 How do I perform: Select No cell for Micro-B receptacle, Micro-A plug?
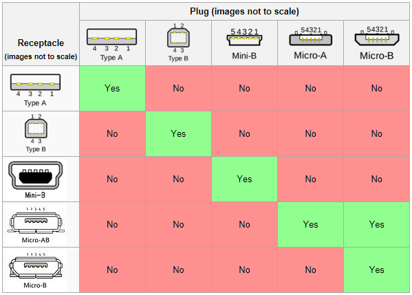click(x=311, y=270)
